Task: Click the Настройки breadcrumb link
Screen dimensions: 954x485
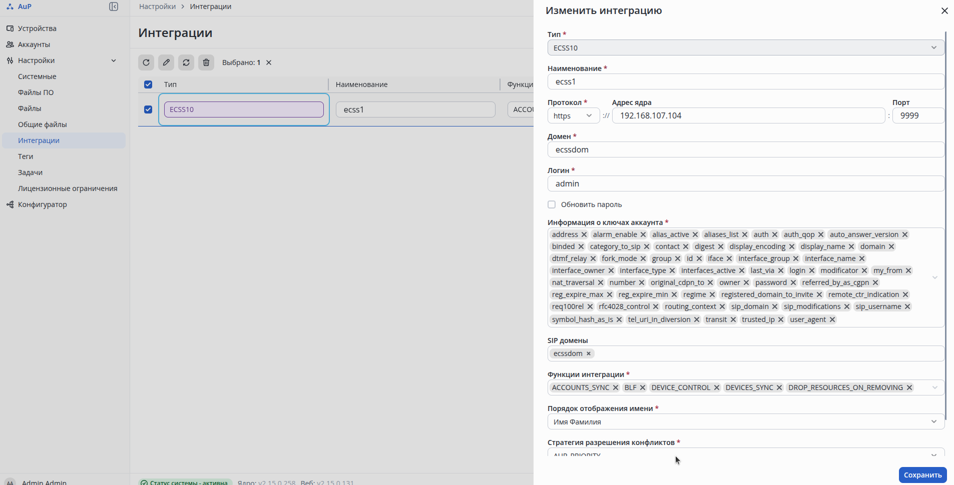Action: (157, 6)
